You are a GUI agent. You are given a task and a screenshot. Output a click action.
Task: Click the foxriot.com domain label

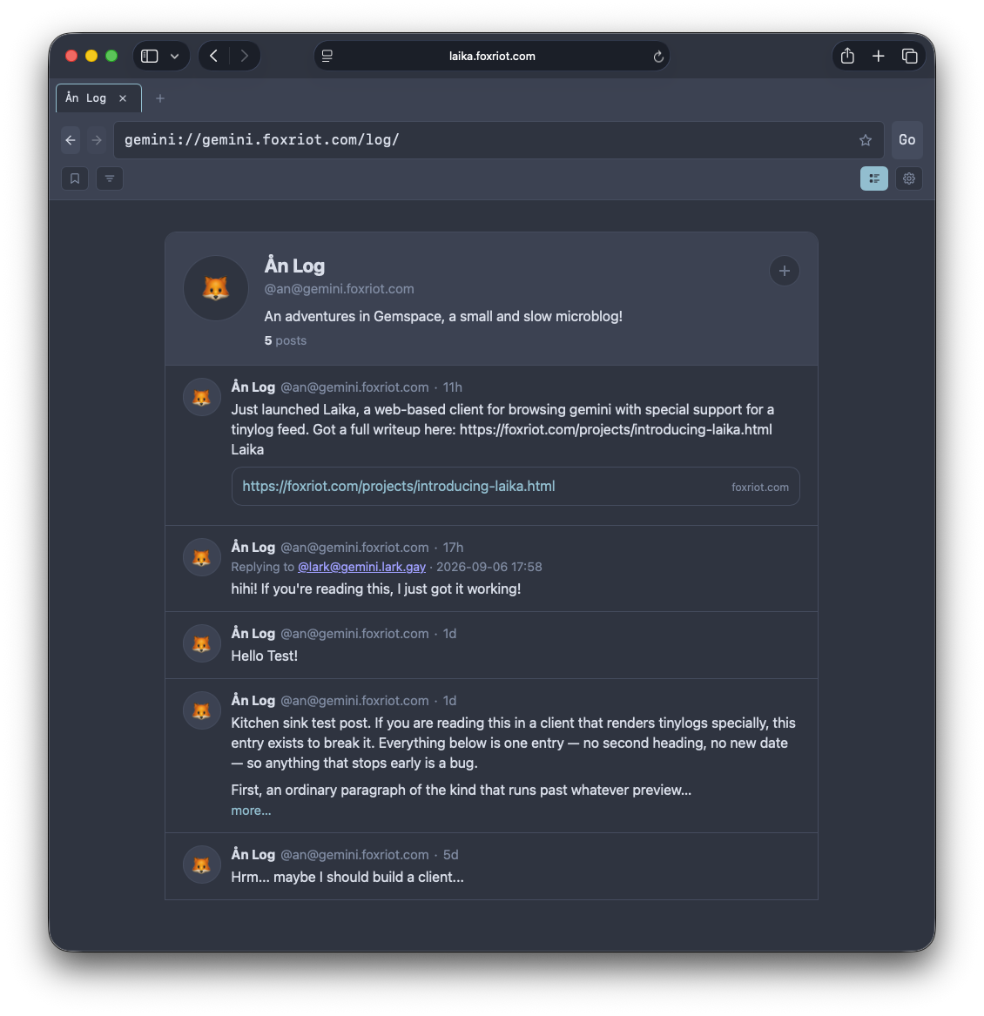[759, 488]
